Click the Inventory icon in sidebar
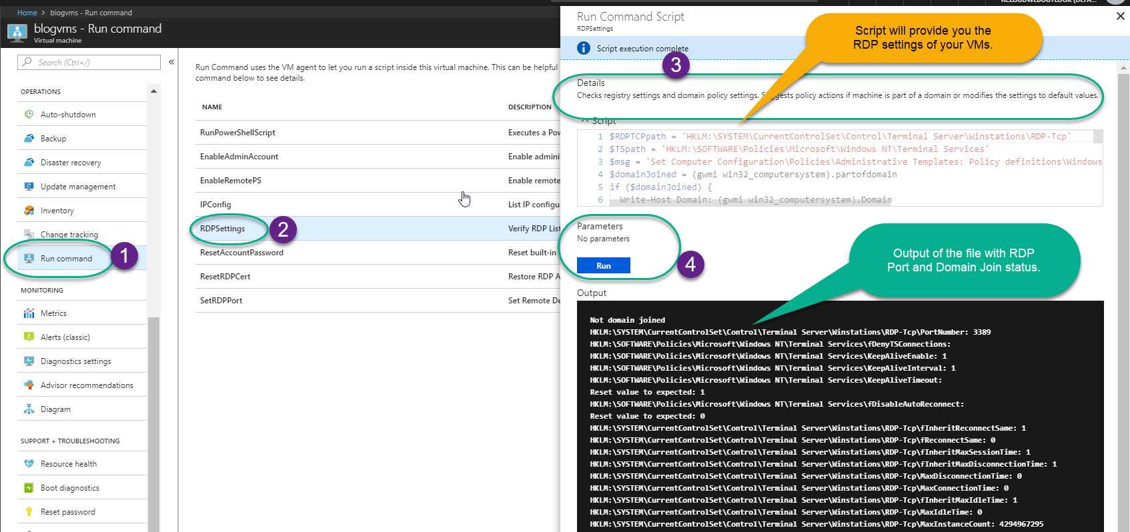 point(29,211)
